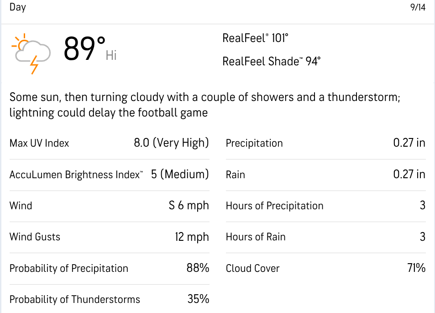Image resolution: width=435 pixels, height=313 pixels.
Task: Click the 35% thunderstorm probability value
Action: point(198,299)
